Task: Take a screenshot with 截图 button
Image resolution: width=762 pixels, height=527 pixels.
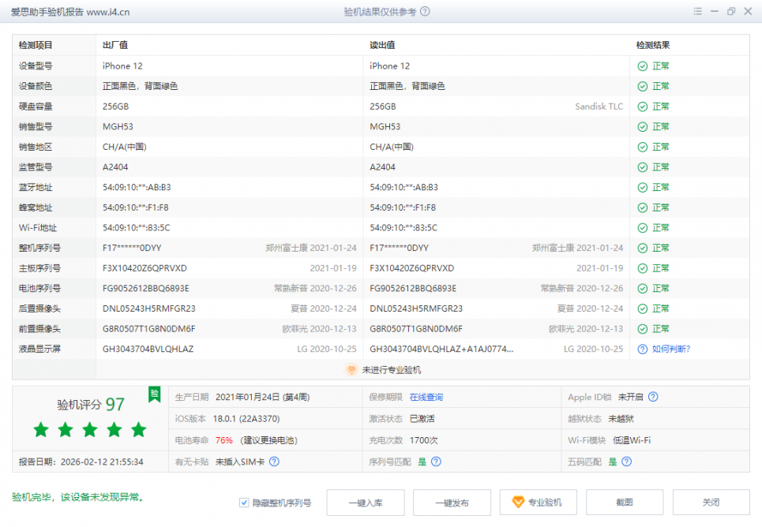Action: pyautogui.click(x=625, y=503)
